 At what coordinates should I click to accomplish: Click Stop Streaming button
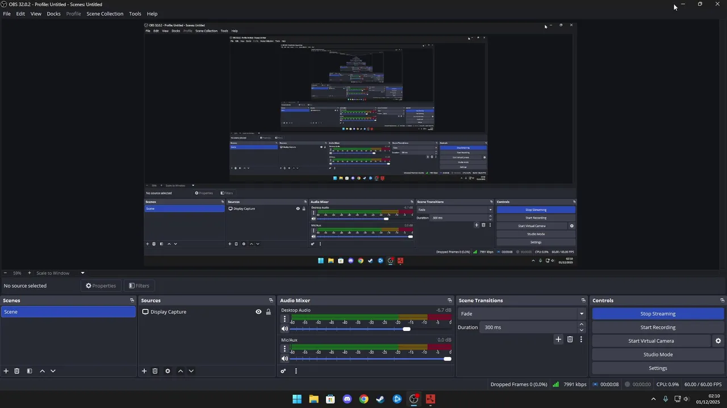(x=658, y=314)
